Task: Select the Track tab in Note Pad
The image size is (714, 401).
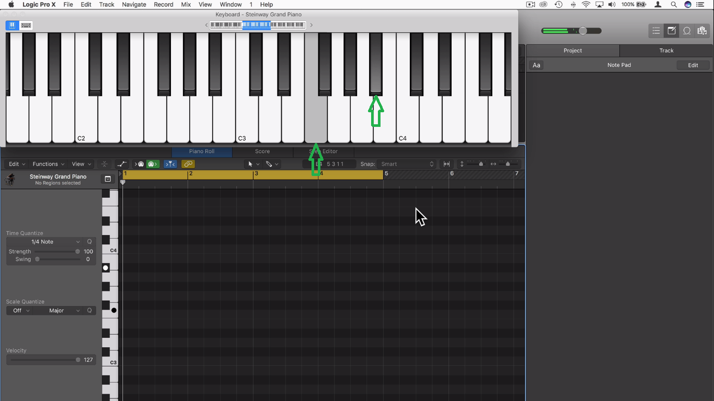Action: tap(666, 51)
